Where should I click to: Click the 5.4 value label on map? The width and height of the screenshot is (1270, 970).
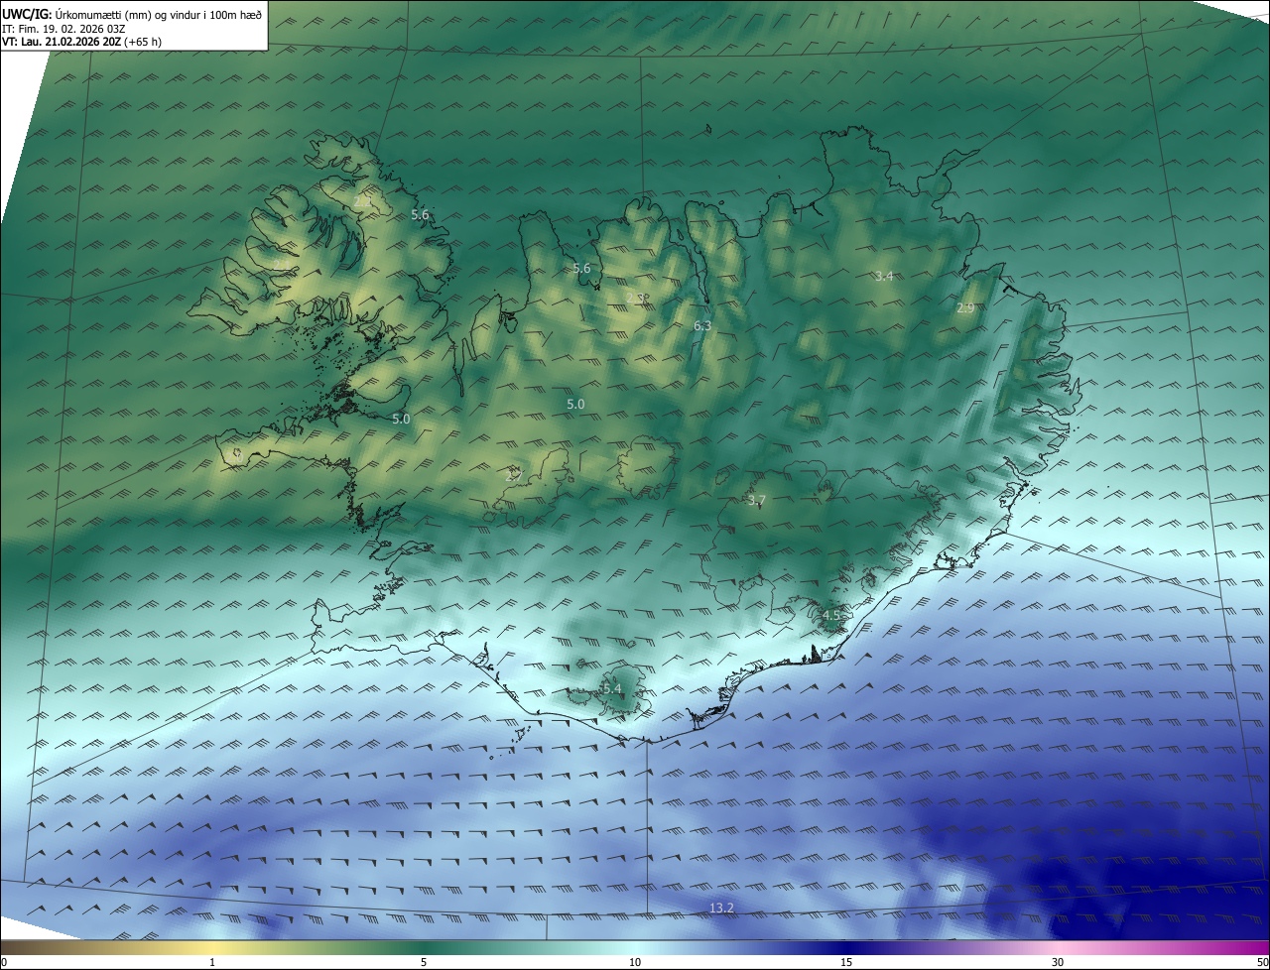click(x=612, y=689)
